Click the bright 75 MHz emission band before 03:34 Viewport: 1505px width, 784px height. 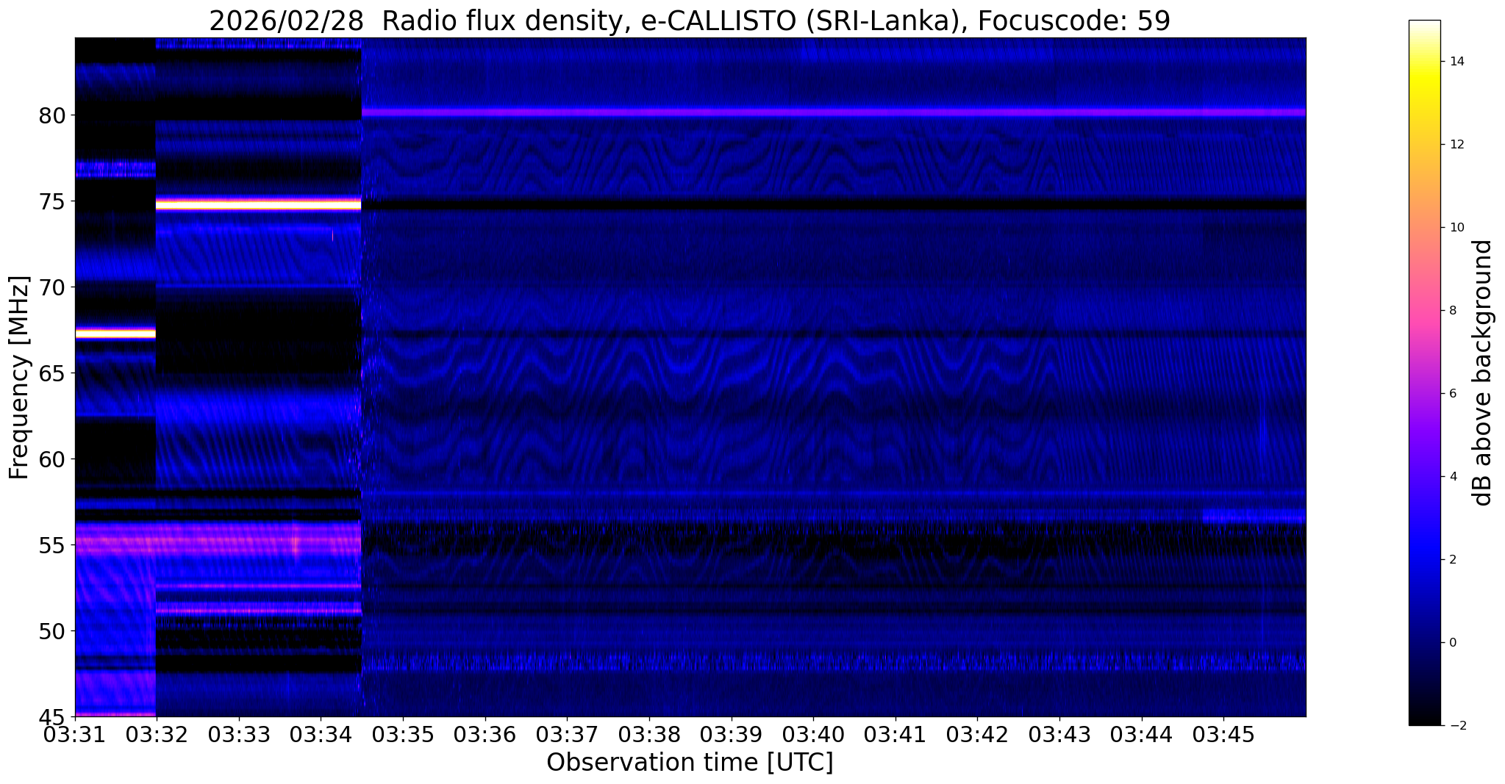click(x=259, y=204)
